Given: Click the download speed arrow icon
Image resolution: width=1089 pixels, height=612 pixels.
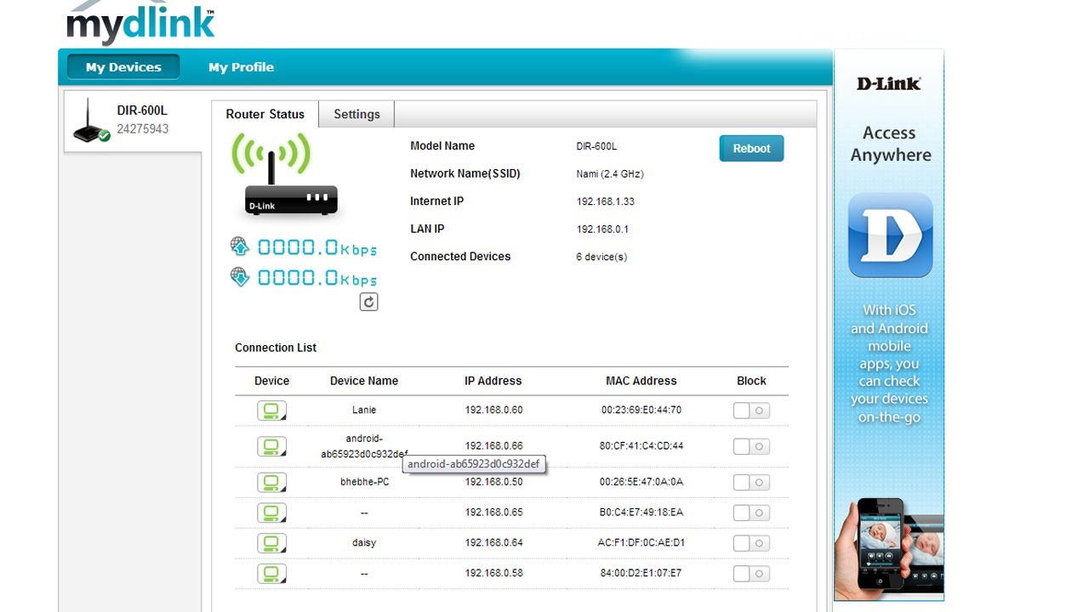Looking at the screenshot, I should point(240,277).
